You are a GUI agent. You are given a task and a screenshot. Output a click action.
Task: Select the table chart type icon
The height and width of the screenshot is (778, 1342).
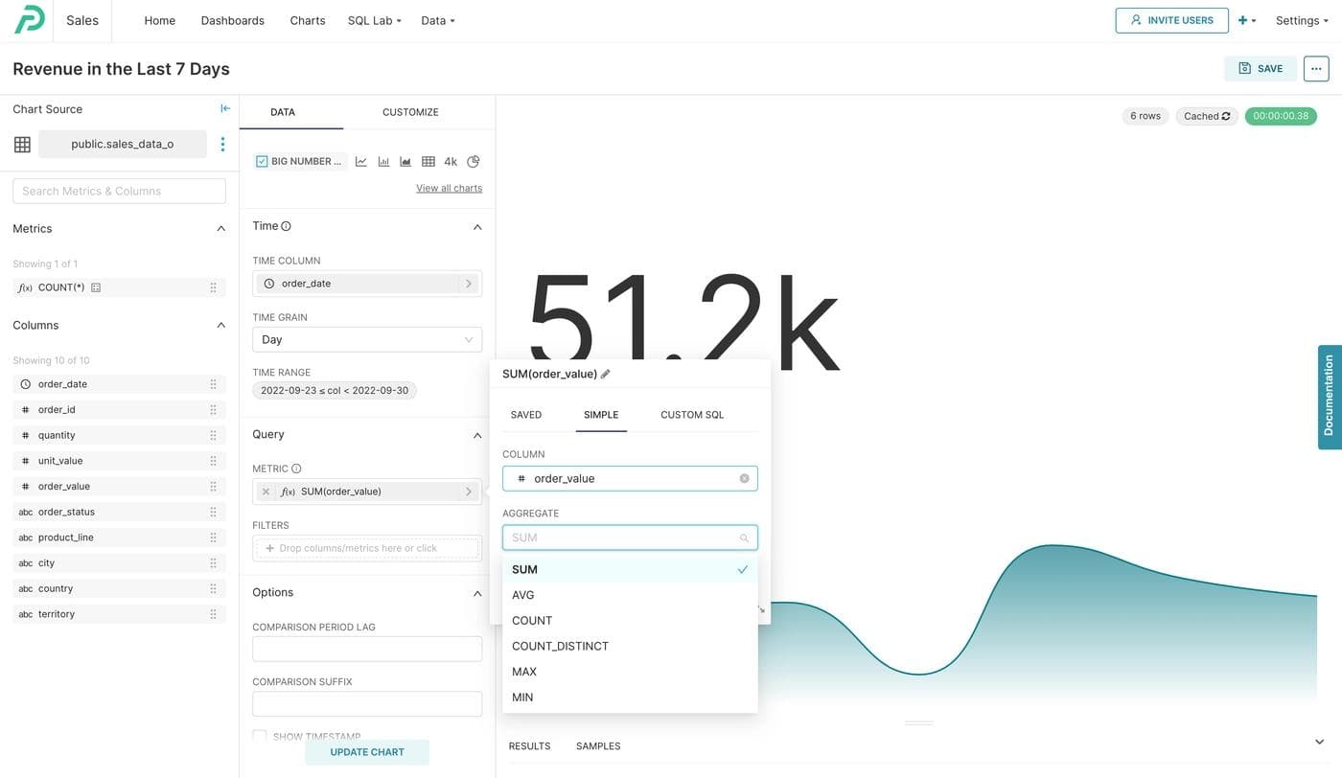[428, 162]
